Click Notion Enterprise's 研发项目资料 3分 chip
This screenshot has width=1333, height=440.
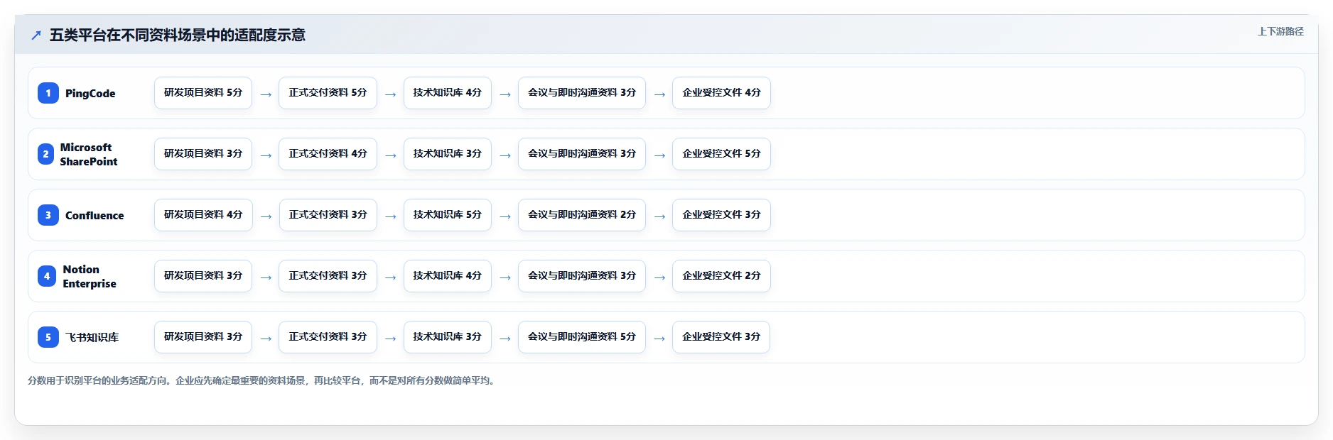(203, 276)
